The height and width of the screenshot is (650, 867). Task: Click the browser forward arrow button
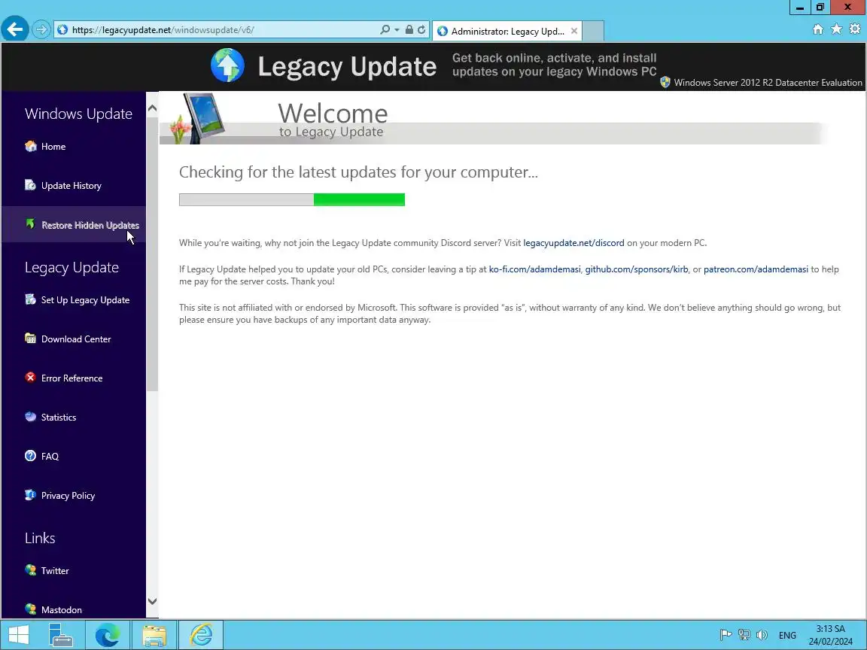click(x=41, y=29)
